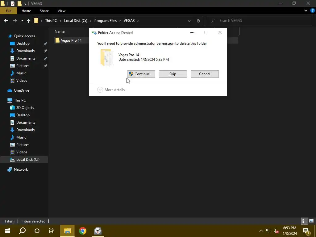Click This PC in the address bar
Screen dimensions: 316x237
coord(51,21)
